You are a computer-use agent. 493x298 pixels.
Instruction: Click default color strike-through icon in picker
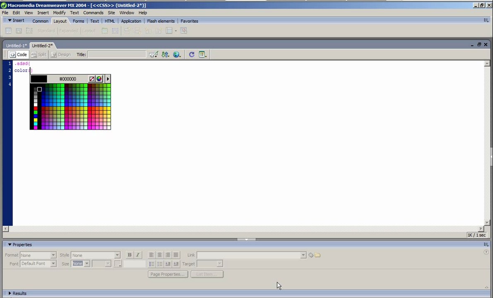(91, 79)
